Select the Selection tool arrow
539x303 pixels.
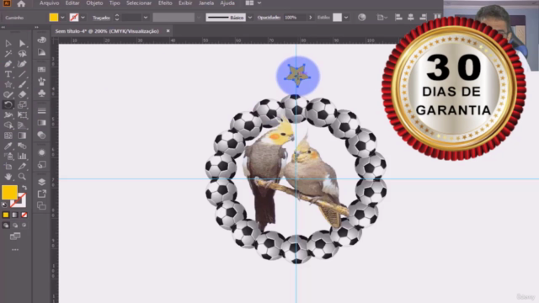pyautogui.click(x=8, y=44)
